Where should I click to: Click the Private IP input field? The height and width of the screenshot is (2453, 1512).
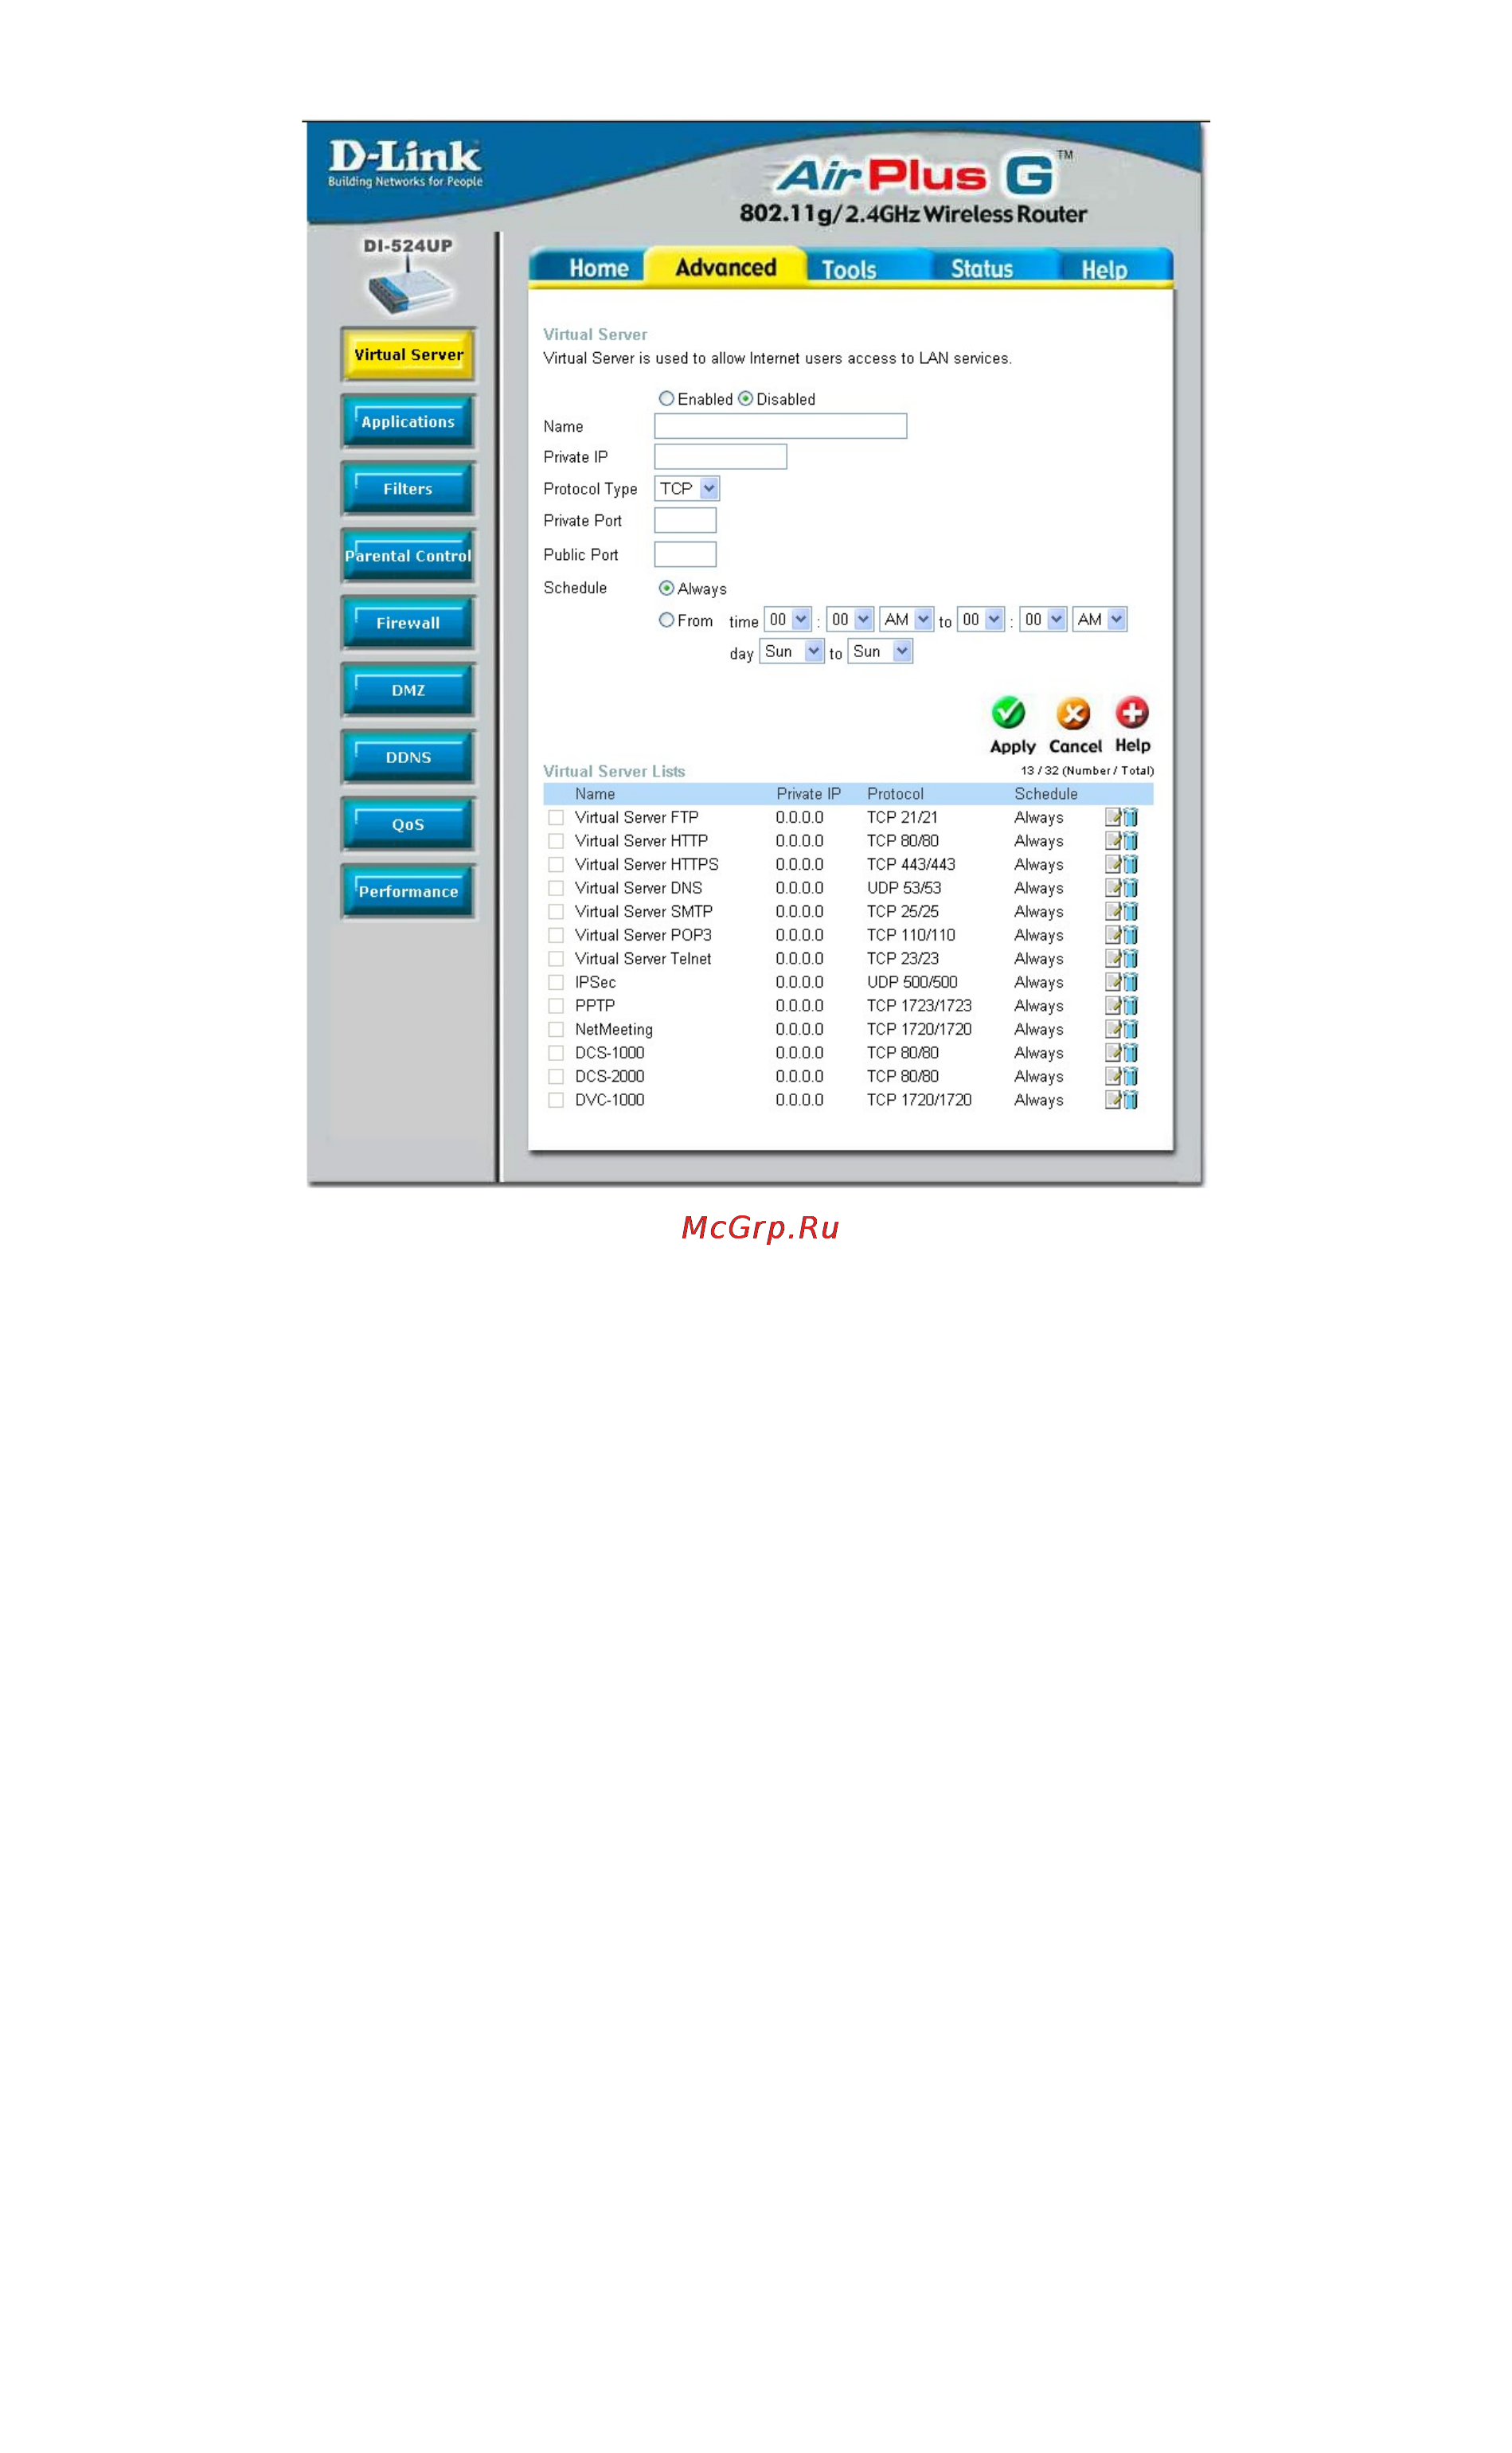point(720,457)
